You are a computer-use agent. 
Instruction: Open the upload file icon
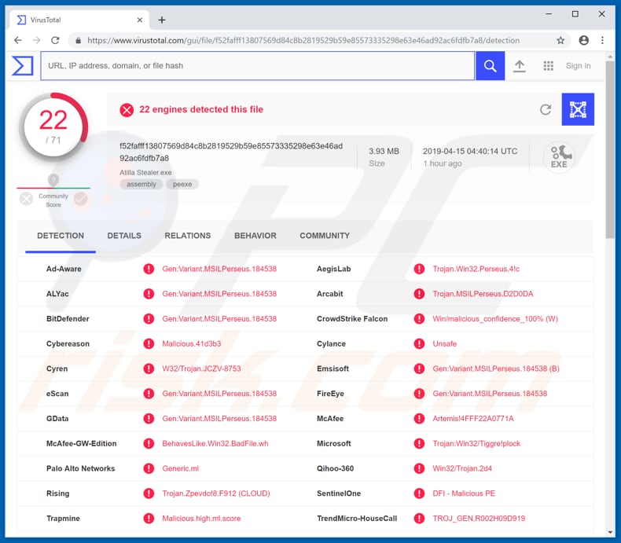pos(520,66)
